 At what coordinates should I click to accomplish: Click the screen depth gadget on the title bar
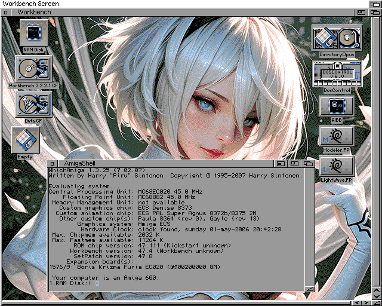[374, 4]
